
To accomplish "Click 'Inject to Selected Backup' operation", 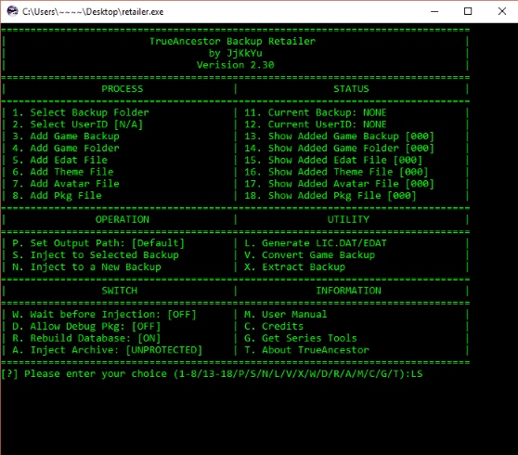I will click(96, 255).
